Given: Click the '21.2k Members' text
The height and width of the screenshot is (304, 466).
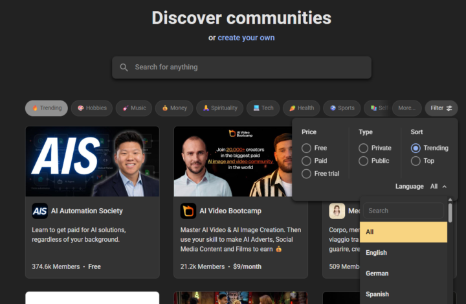Looking at the screenshot, I should pos(203,267).
